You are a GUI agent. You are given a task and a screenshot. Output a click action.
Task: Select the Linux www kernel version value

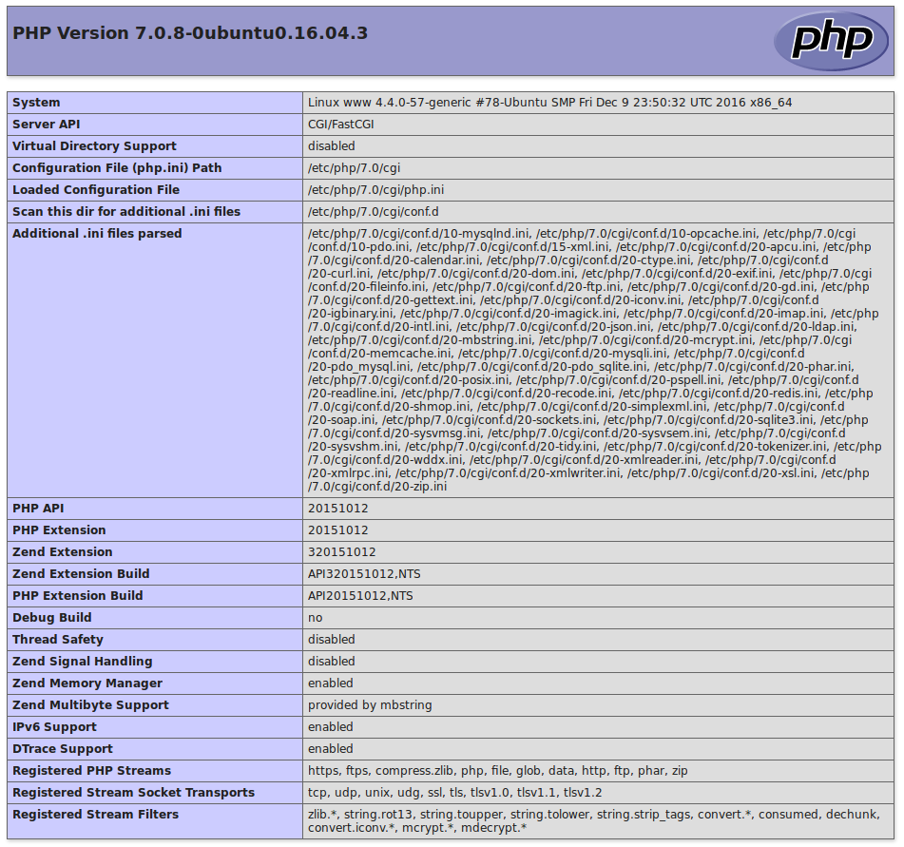[549, 103]
